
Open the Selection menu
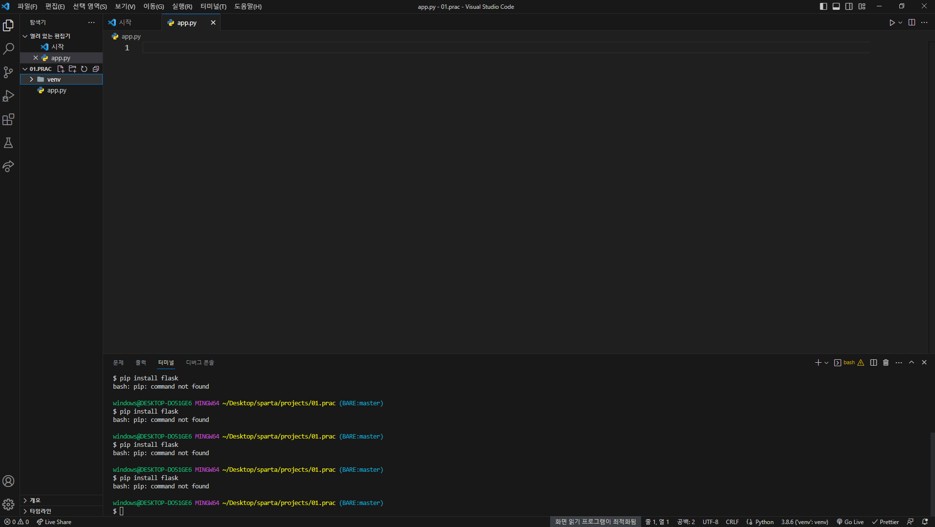[90, 6]
